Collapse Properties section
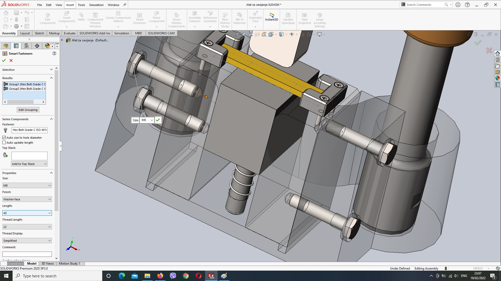 click(x=51, y=173)
